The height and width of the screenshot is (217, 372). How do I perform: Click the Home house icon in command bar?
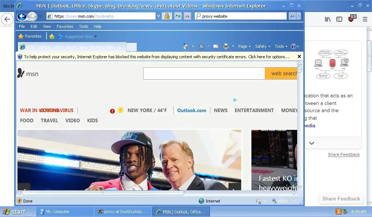coord(186,46)
